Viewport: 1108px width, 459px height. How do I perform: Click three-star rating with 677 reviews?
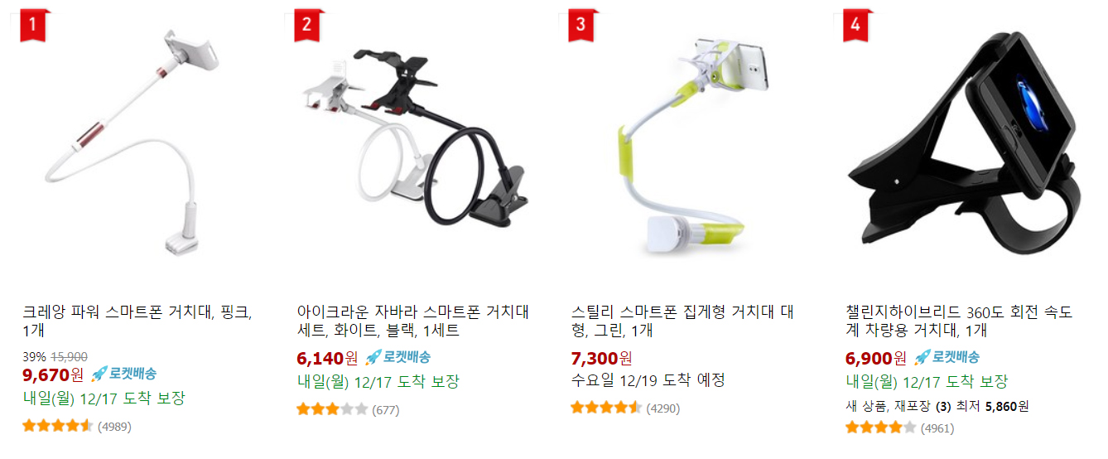tap(332, 409)
